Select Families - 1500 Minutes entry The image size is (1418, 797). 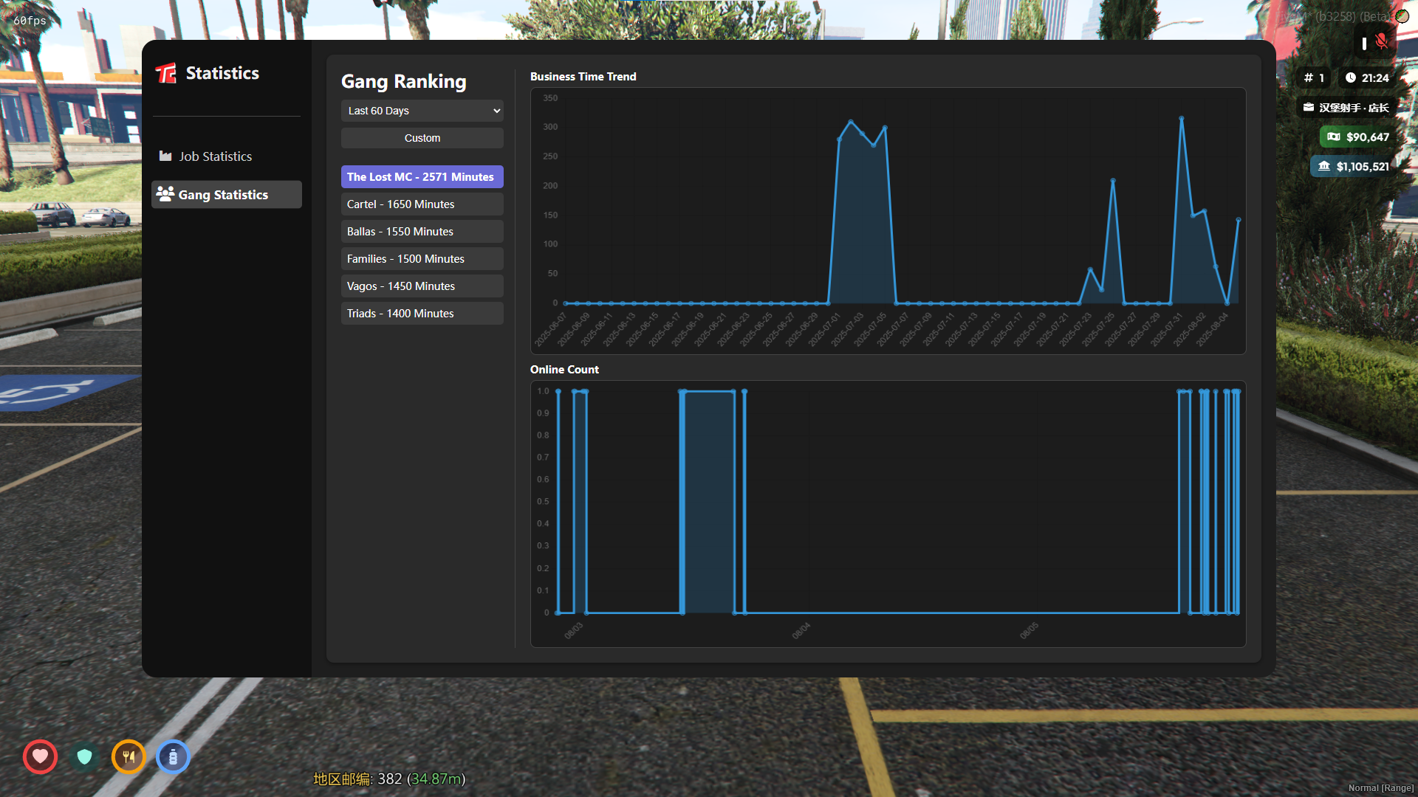[422, 259]
